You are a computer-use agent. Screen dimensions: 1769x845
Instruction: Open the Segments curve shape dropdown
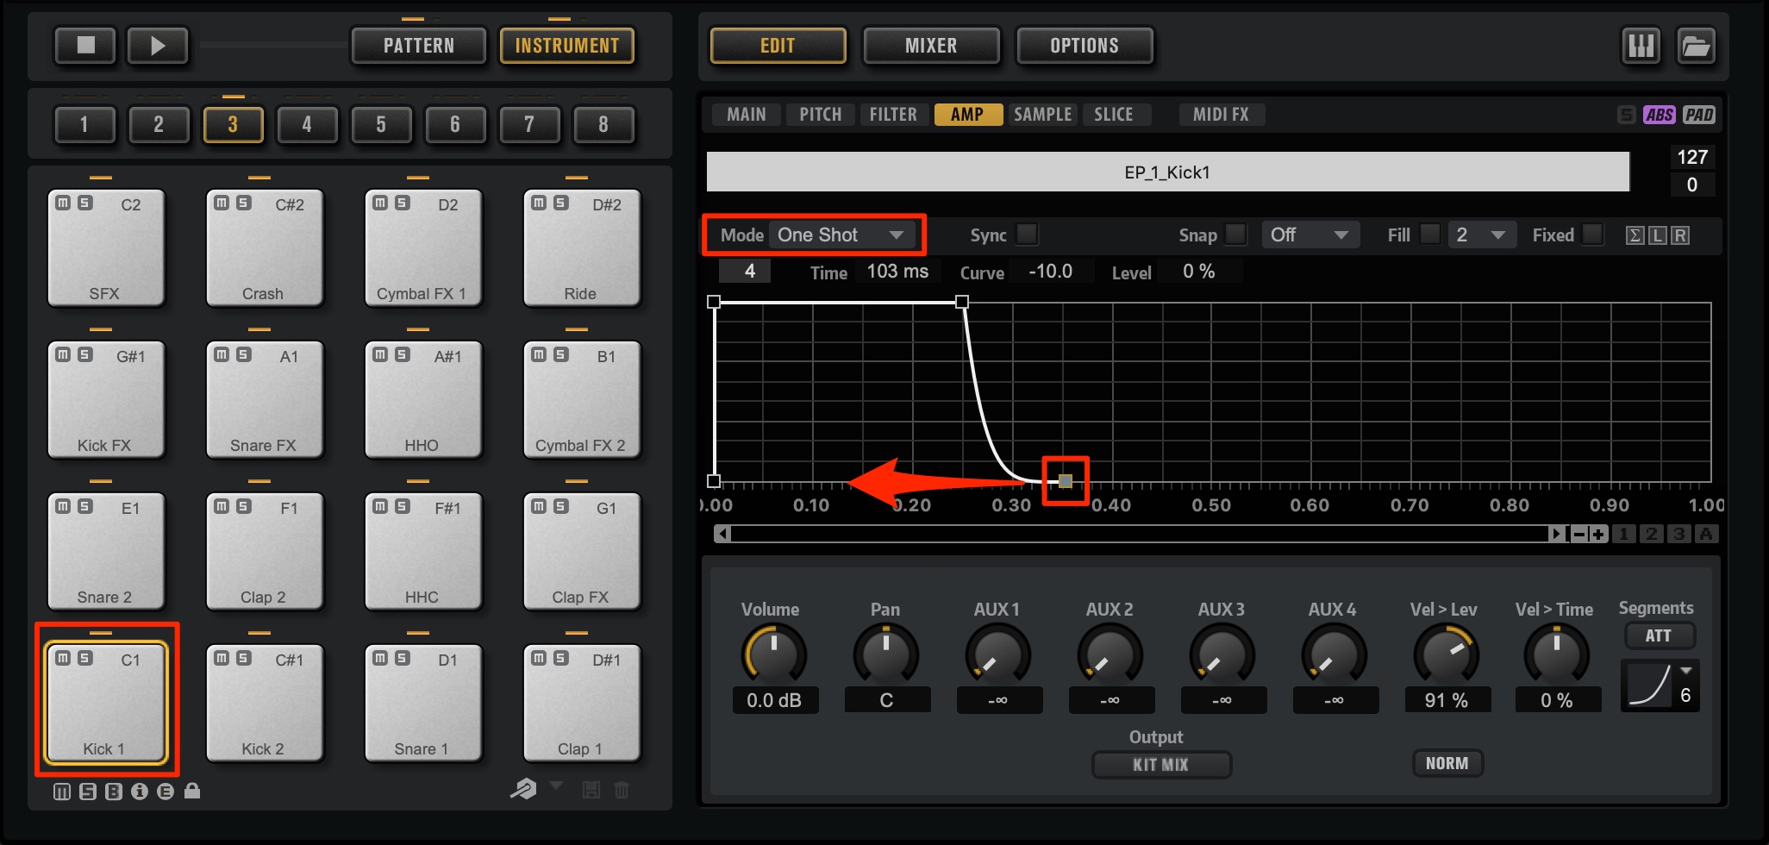[x=1660, y=685]
